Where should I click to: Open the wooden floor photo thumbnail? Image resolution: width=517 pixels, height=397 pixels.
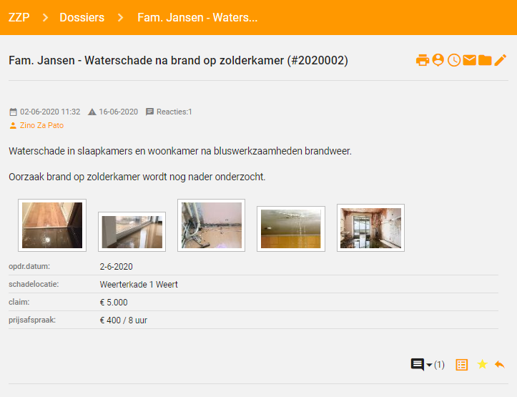pyautogui.click(x=52, y=225)
